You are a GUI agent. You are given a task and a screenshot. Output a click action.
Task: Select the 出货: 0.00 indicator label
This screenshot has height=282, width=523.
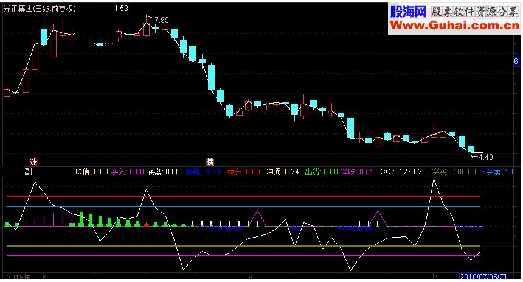(321, 172)
